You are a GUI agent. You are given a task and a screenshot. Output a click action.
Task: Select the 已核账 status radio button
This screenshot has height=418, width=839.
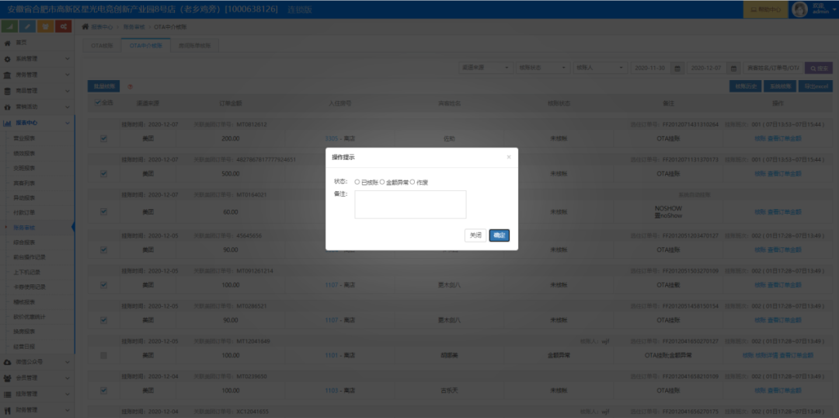(357, 182)
